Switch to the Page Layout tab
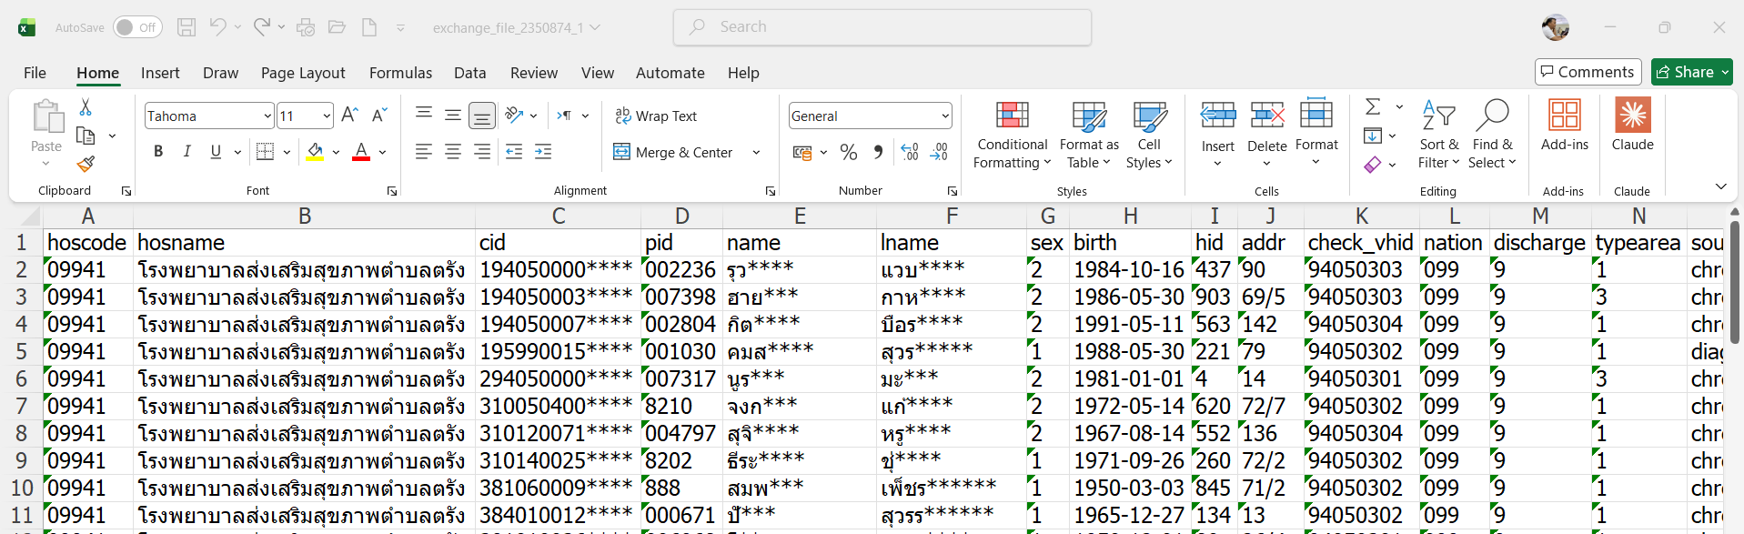The width and height of the screenshot is (1744, 534). 303,73
